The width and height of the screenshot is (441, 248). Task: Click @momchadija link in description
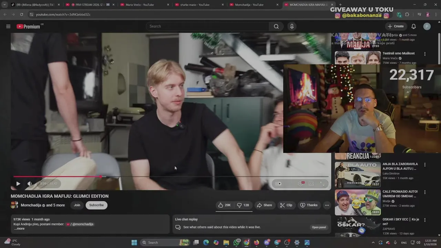[83, 224]
